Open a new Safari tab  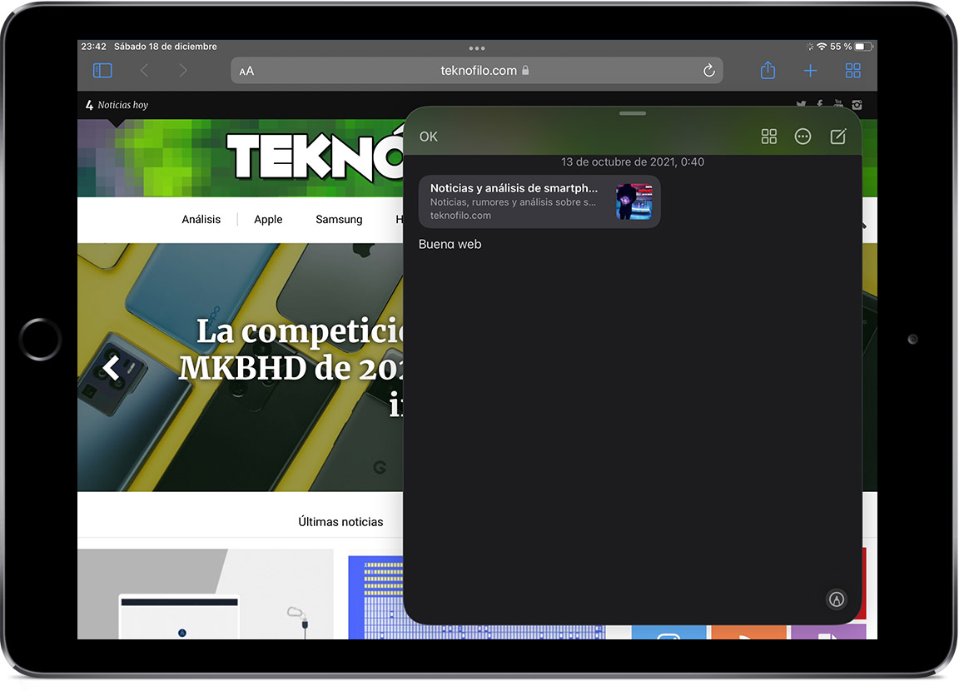point(810,71)
